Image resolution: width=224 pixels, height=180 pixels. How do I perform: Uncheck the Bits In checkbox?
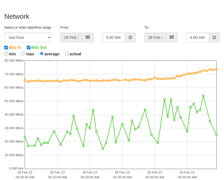click(6, 47)
